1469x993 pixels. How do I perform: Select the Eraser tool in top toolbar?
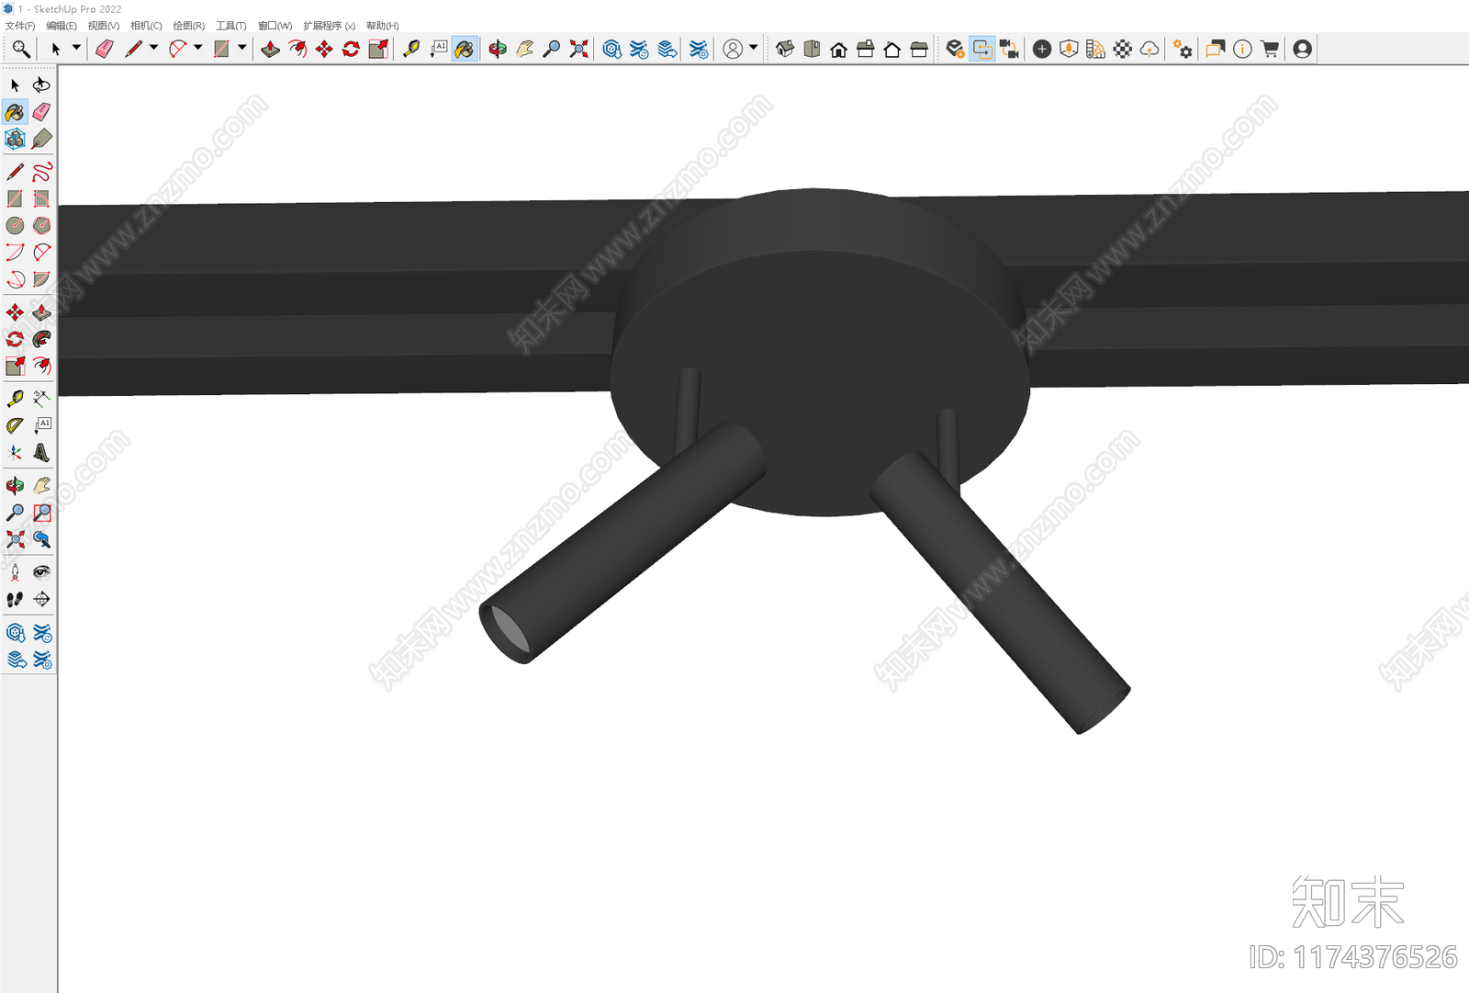coord(105,49)
